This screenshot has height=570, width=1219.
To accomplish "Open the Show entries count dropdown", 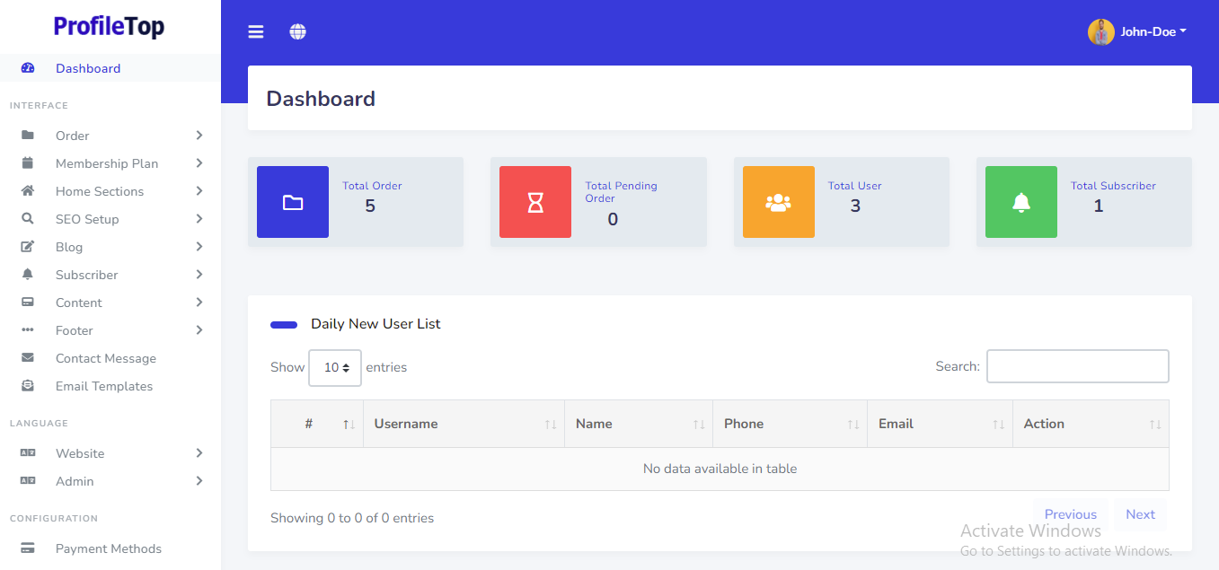I will [335, 368].
